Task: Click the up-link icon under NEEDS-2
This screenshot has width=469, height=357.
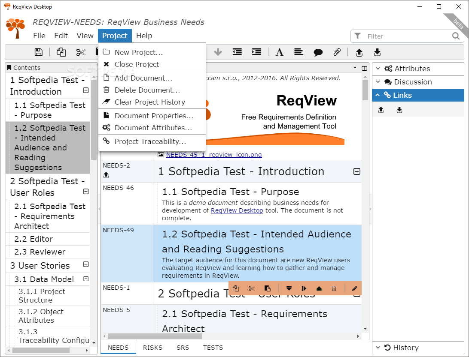Action: click(106, 175)
